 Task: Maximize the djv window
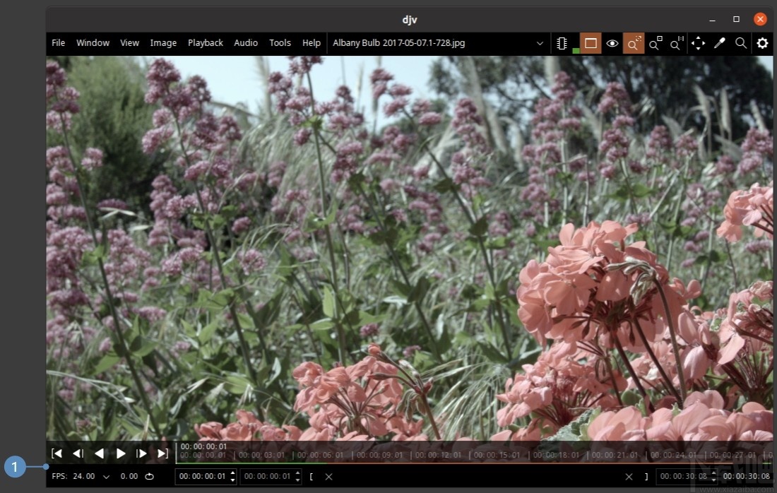pos(736,19)
